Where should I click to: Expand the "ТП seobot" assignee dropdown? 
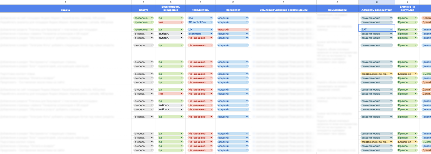[x=200, y=22]
